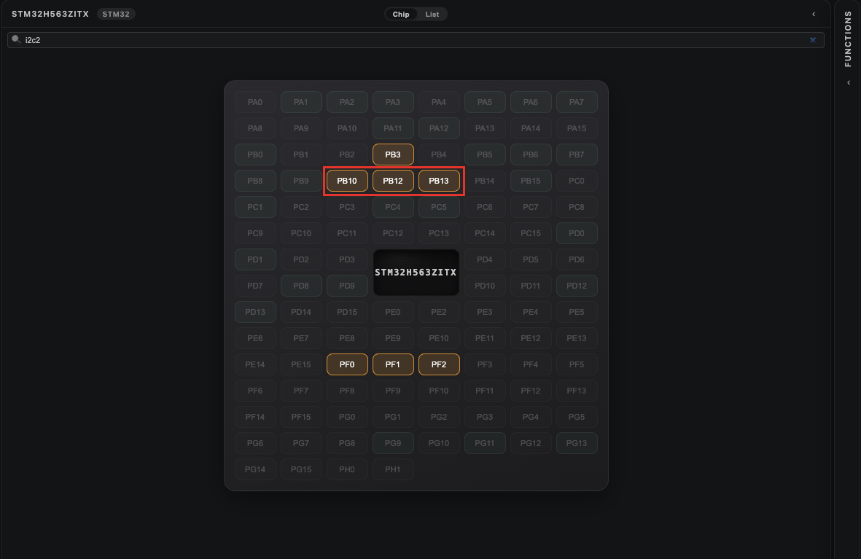Clear the i2c2 search with the X icon

813,40
